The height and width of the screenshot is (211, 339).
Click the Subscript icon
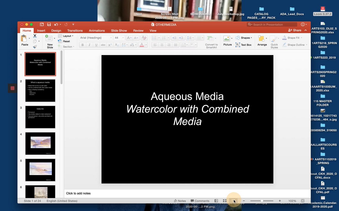coord(117,45)
